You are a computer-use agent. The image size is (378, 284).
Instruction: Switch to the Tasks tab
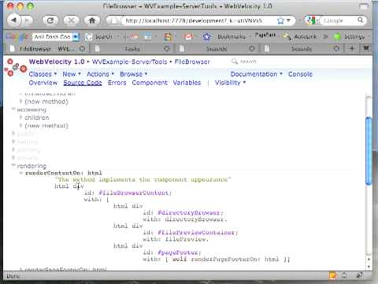pos(132,49)
